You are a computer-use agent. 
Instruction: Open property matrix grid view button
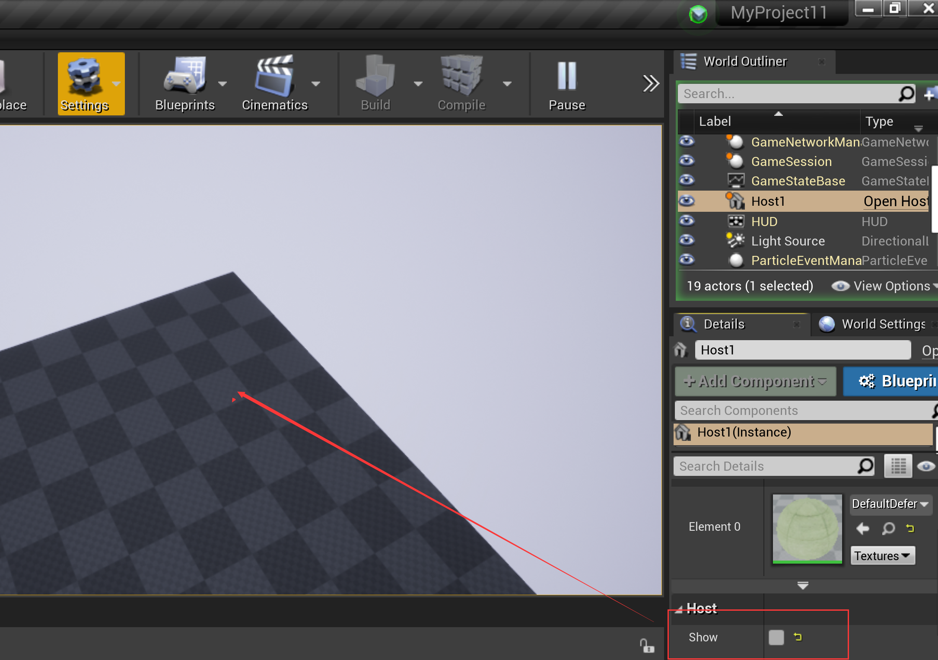(x=898, y=466)
